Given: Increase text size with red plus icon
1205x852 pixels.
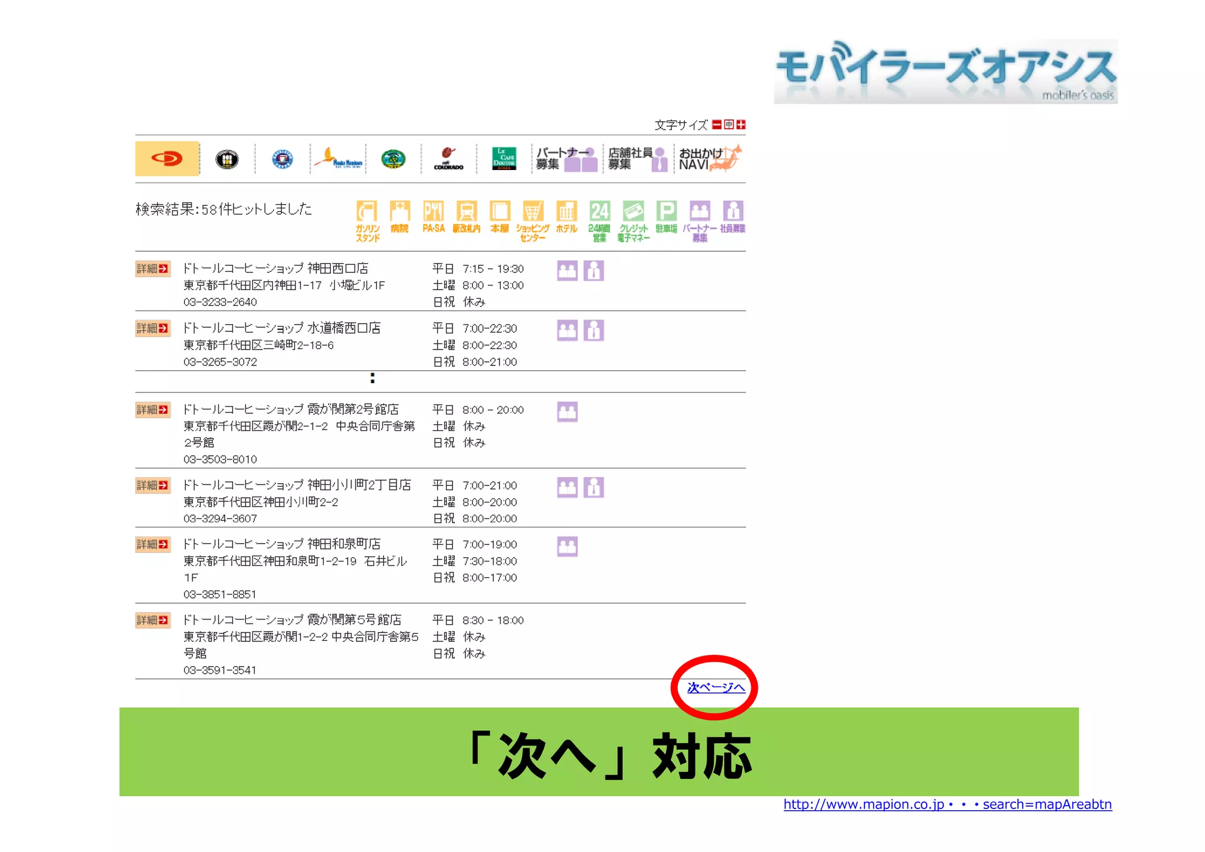Looking at the screenshot, I should pos(741,125).
